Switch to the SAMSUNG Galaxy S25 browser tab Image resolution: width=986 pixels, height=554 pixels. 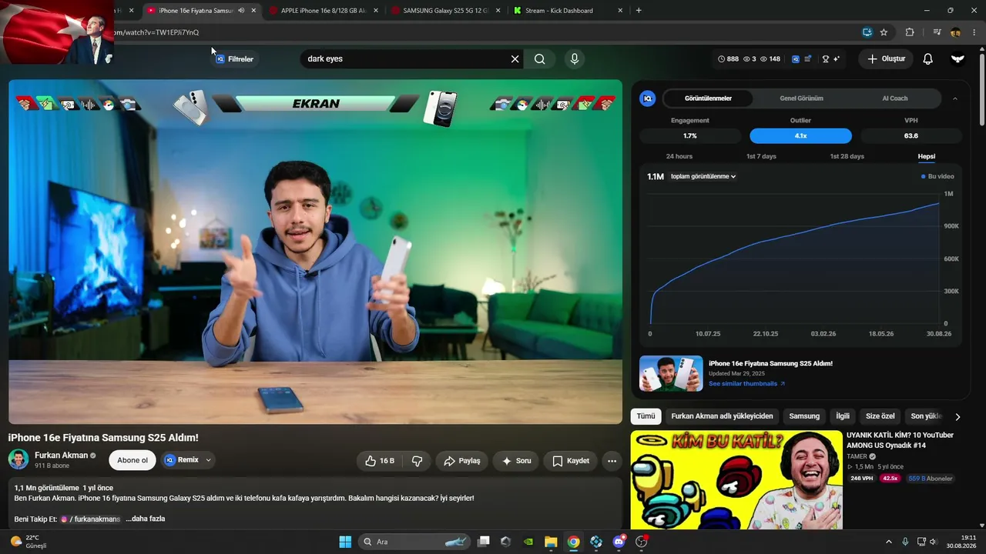point(445,11)
